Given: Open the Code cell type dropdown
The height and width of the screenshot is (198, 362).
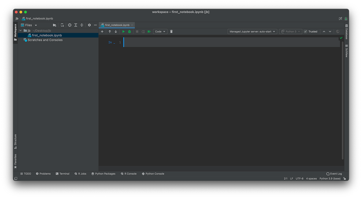Looking at the screenshot, I should [x=160, y=32].
